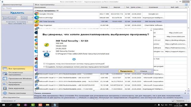Pin the description panel
The image size is (191, 107).
(185, 93)
